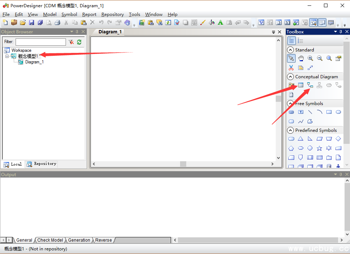350x254 pixels.
Task: Switch to the Reverse output tab
Action: click(103, 240)
